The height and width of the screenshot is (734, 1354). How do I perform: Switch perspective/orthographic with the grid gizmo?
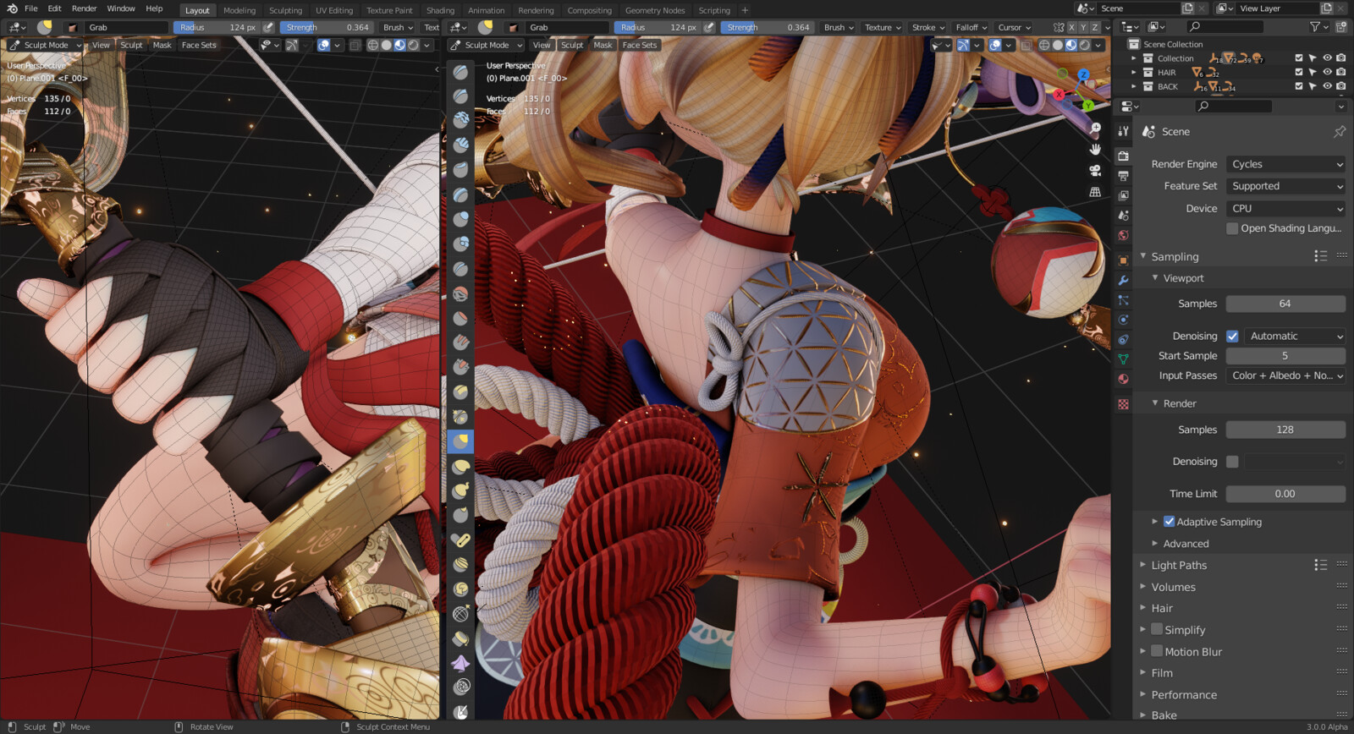click(x=1095, y=192)
